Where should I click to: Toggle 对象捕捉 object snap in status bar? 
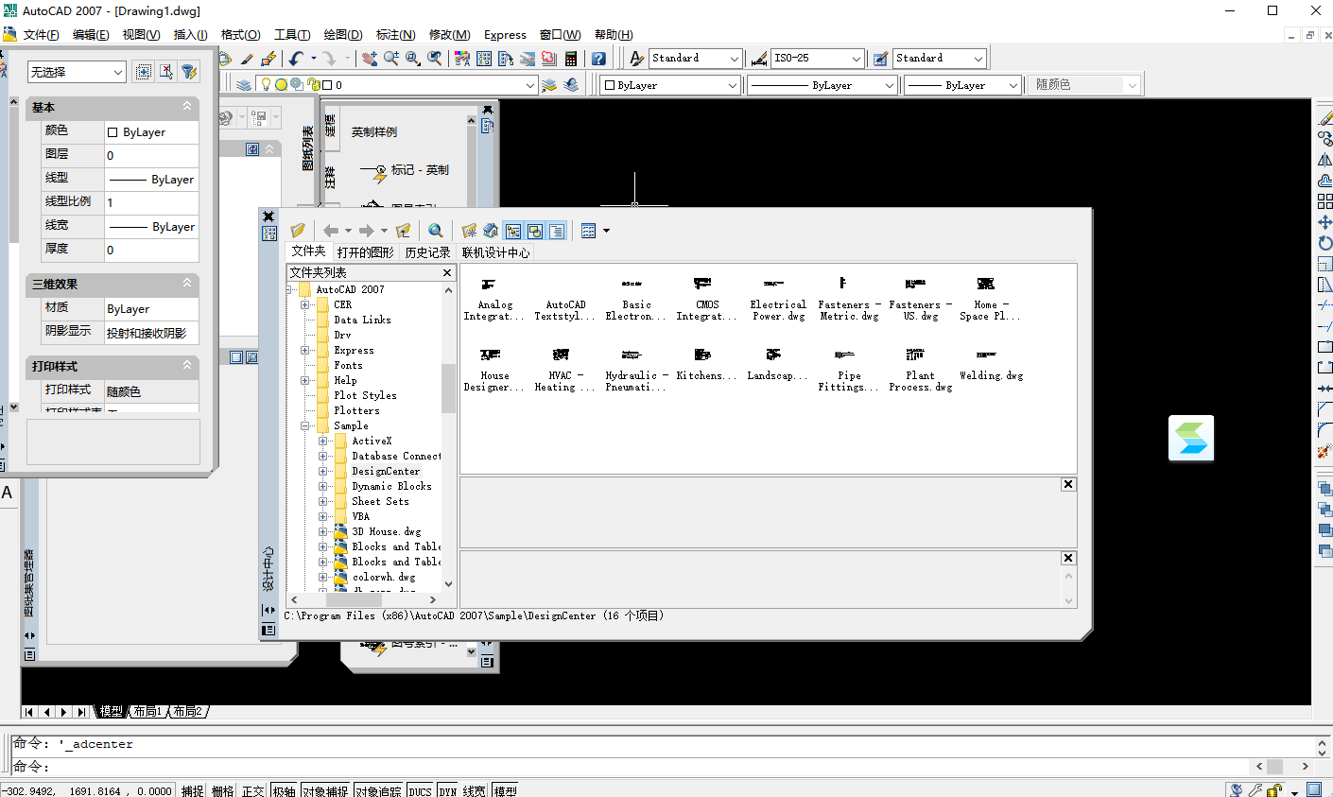coord(325,790)
